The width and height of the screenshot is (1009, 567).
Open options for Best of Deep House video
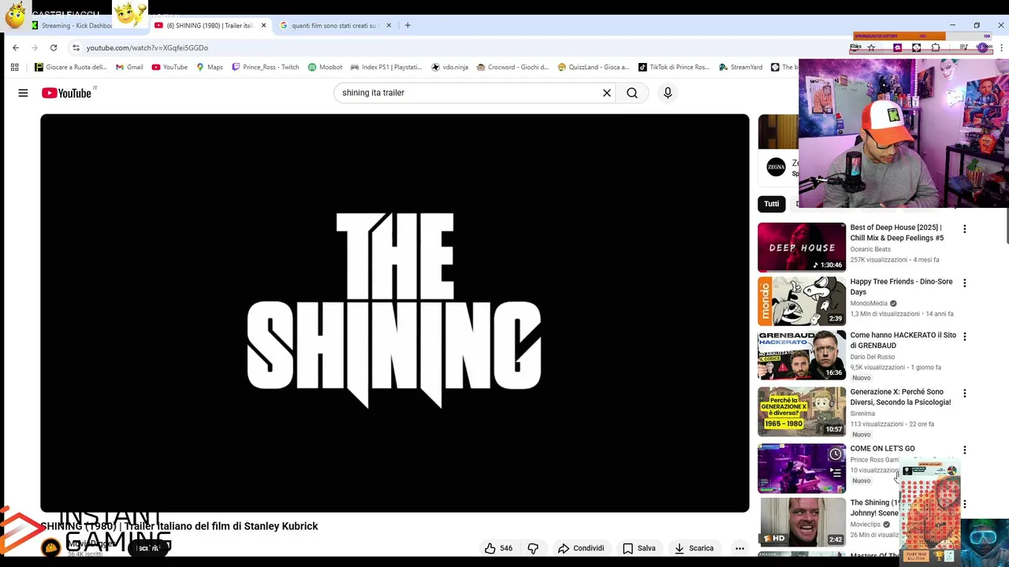[964, 229]
